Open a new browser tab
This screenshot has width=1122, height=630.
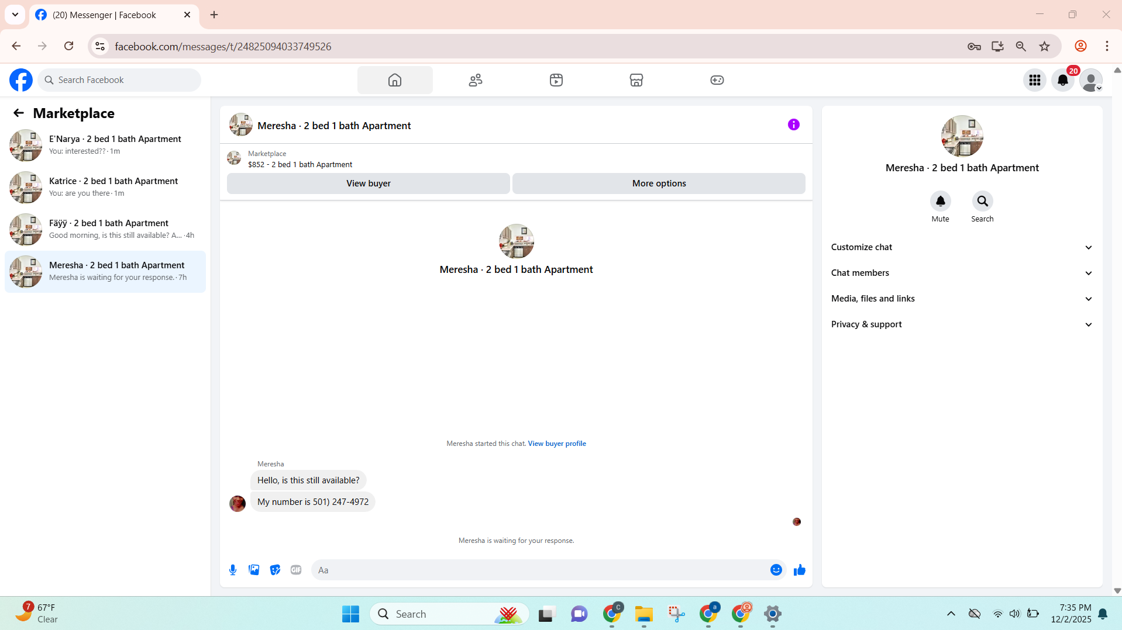click(x=214, y=15)
